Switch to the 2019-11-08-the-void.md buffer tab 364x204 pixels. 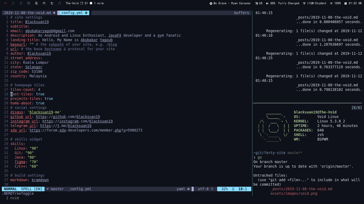pos(27,13)
